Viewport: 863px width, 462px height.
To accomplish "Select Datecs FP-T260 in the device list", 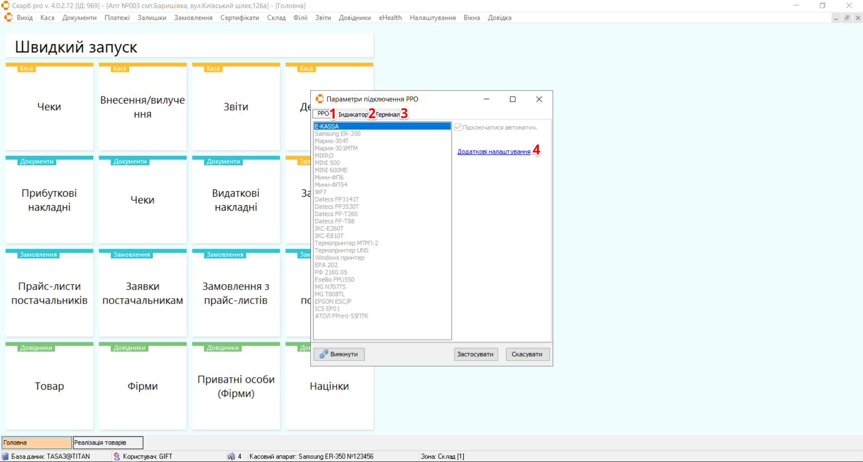I will pyautogui.click(x=336, y=214).
